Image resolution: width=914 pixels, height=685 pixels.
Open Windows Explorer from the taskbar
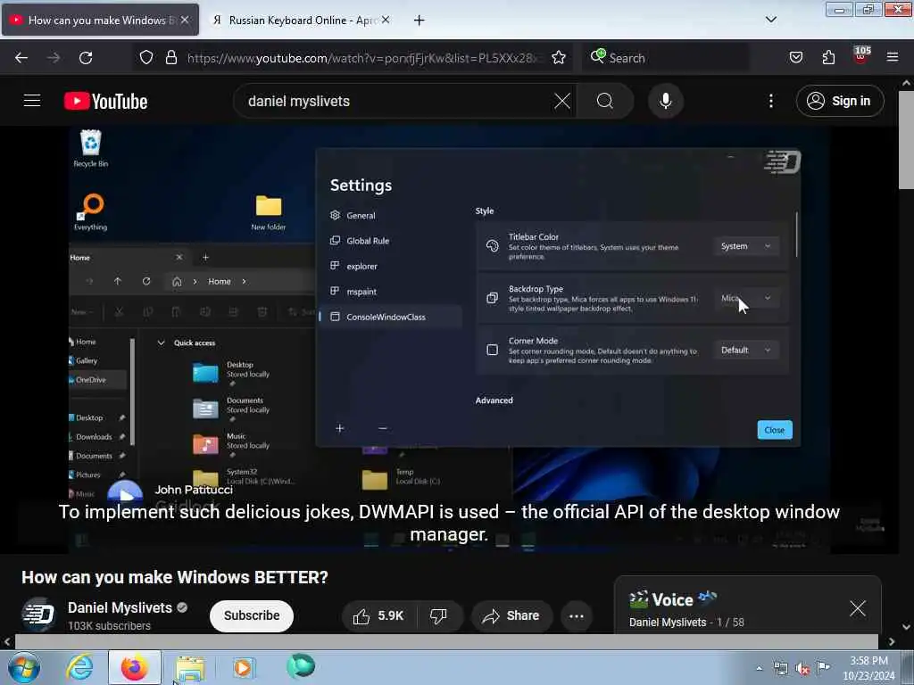click(x=189, y=668)
